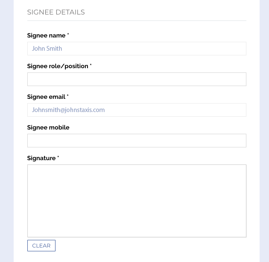This screenshot has height=262, width=269.
Task: Click the 'Signee role/position' label
Action: [58, 66]
